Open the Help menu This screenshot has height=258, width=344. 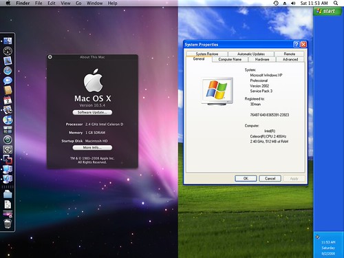pos(113,3)
